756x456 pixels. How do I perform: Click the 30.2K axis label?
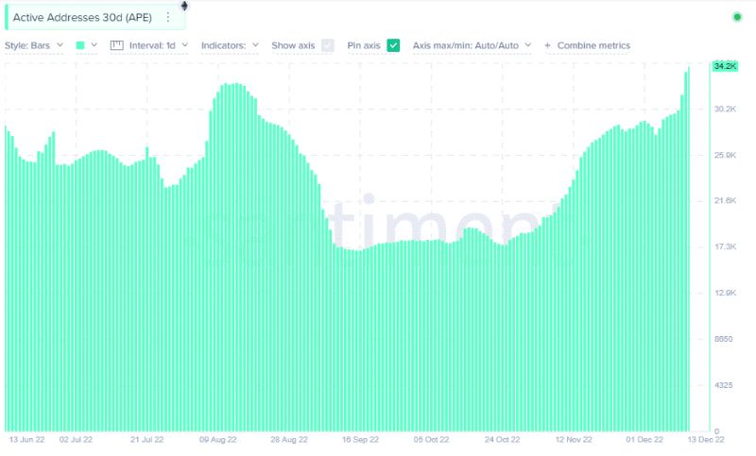[725, 110]
